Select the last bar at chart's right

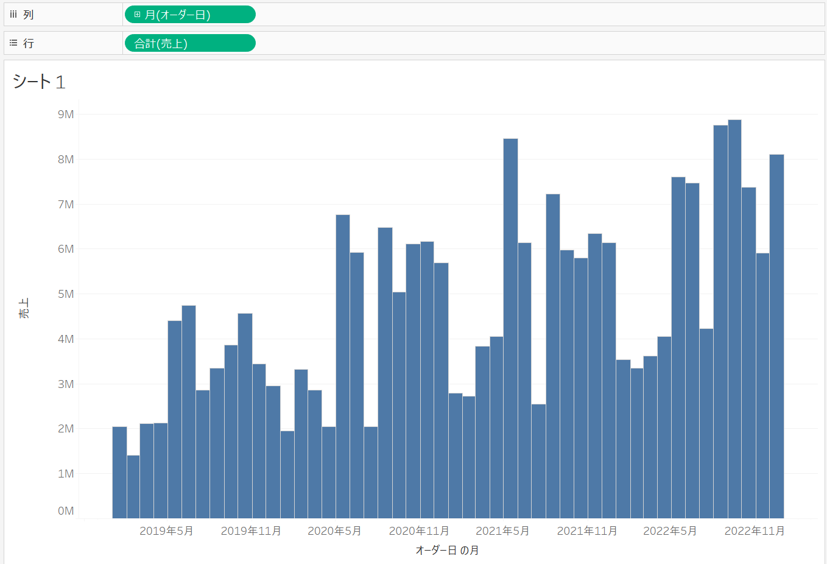point(776,336)
